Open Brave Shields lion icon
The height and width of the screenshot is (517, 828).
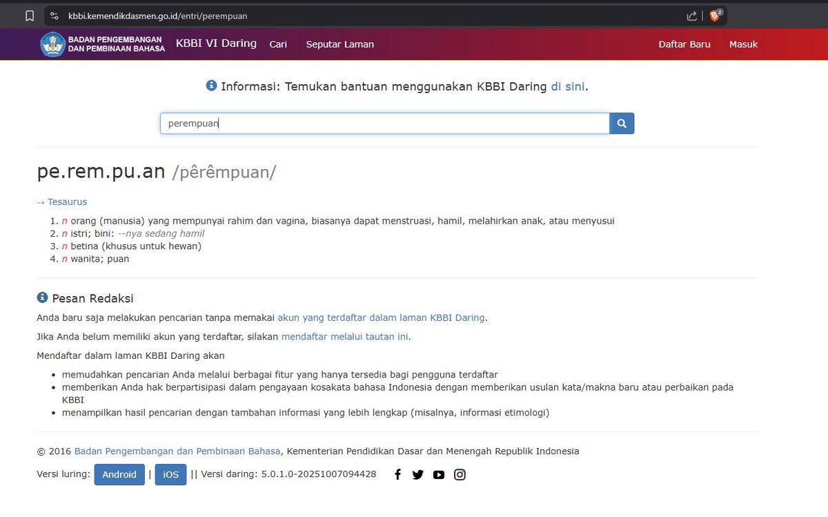(715, 15)
